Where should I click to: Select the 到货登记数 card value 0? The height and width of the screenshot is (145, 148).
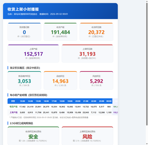[24, 32]
